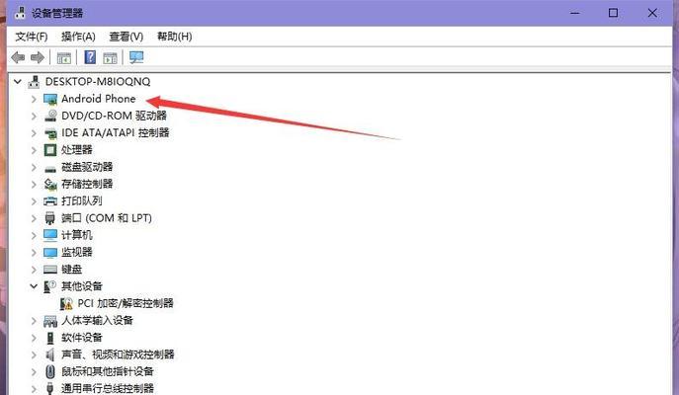Open the 操作(A) menu
The width and height of the screenshot is (679, 395).
[x=78, y=37]
